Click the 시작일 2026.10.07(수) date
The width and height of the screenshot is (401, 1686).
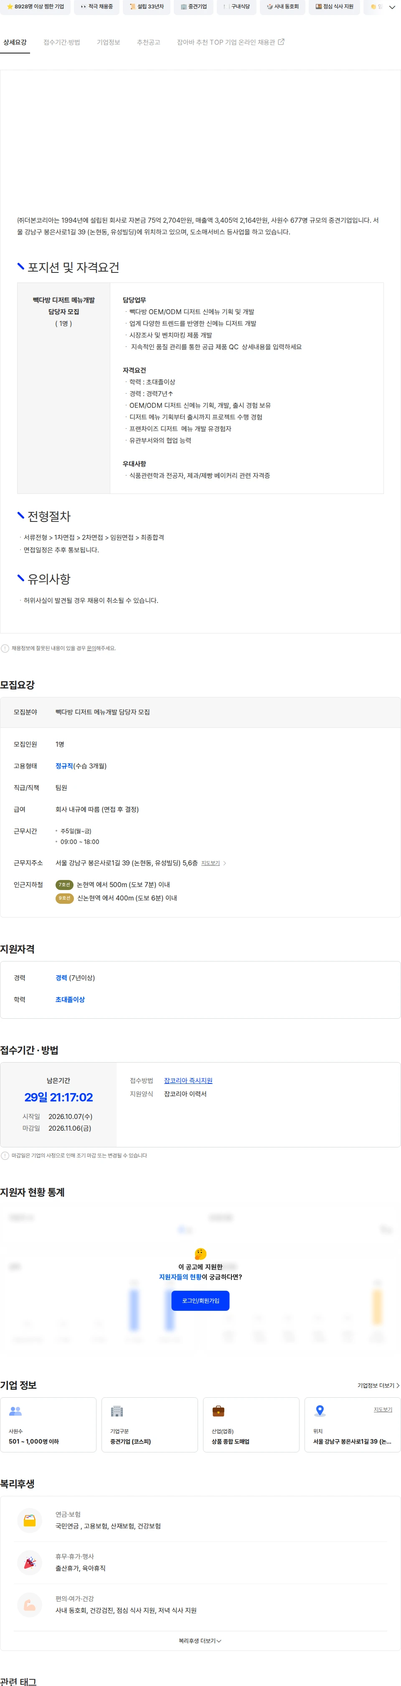70,1116
